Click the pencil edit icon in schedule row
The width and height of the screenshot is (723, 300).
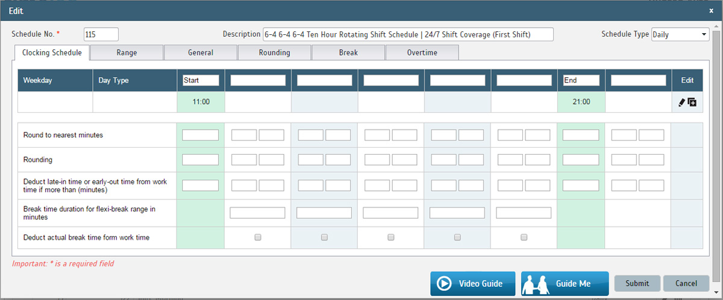click(x=681, y=102)
